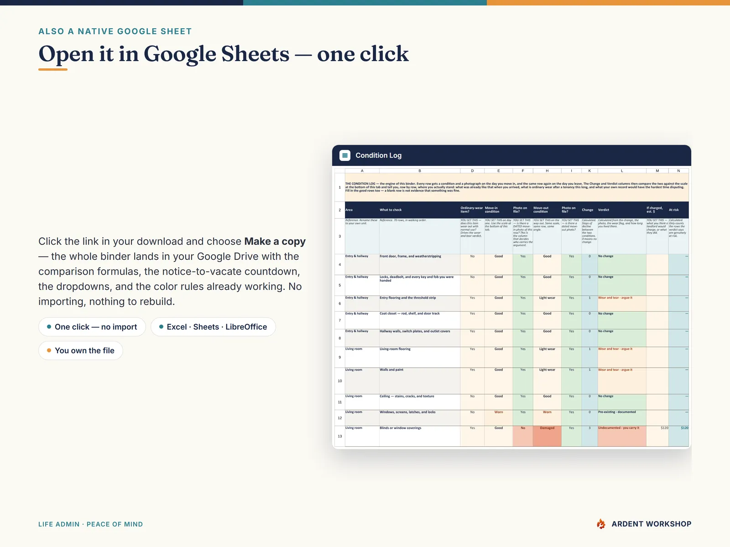Click the "ARDENT WORKSHOP" footer text
The width and height of the screenshot is (730, 547).
[652, 524]
